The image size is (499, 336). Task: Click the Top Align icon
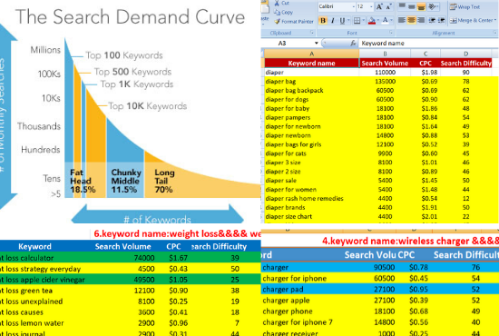[402, 6]
